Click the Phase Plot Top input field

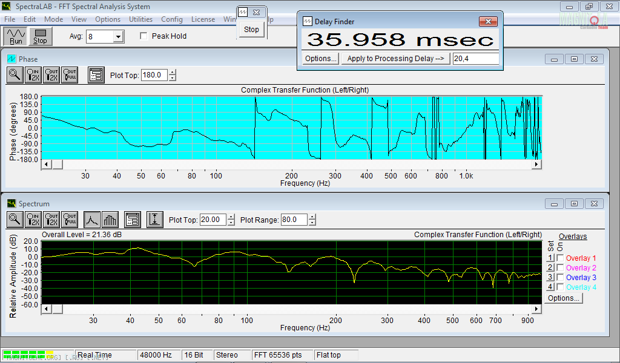pyautogui.click(x=154, y=75)
